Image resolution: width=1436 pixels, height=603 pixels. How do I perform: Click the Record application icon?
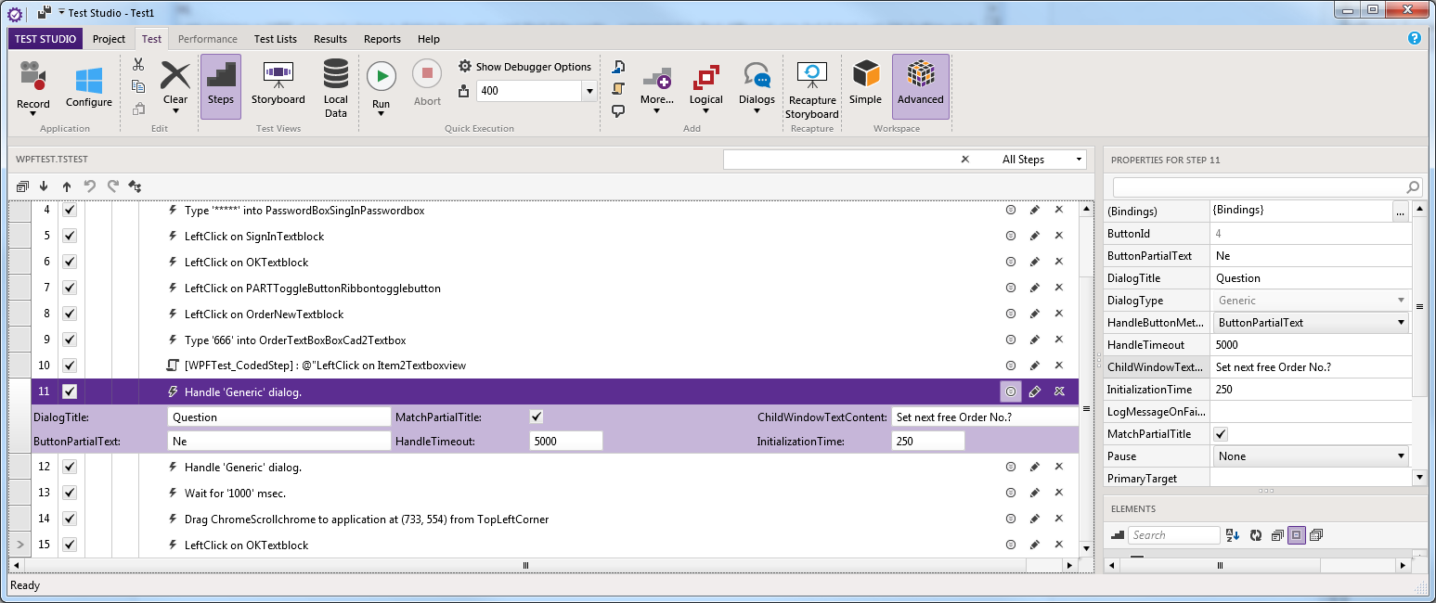tap(32, 78)
